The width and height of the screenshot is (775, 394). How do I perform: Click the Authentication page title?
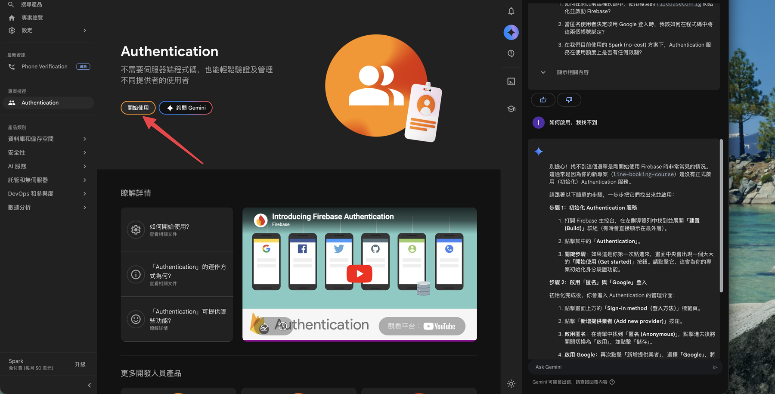pyautogui.click(x=170, y=51)
